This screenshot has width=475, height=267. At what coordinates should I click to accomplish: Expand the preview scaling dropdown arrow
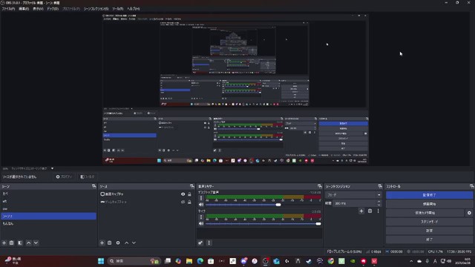click(52, 168)
